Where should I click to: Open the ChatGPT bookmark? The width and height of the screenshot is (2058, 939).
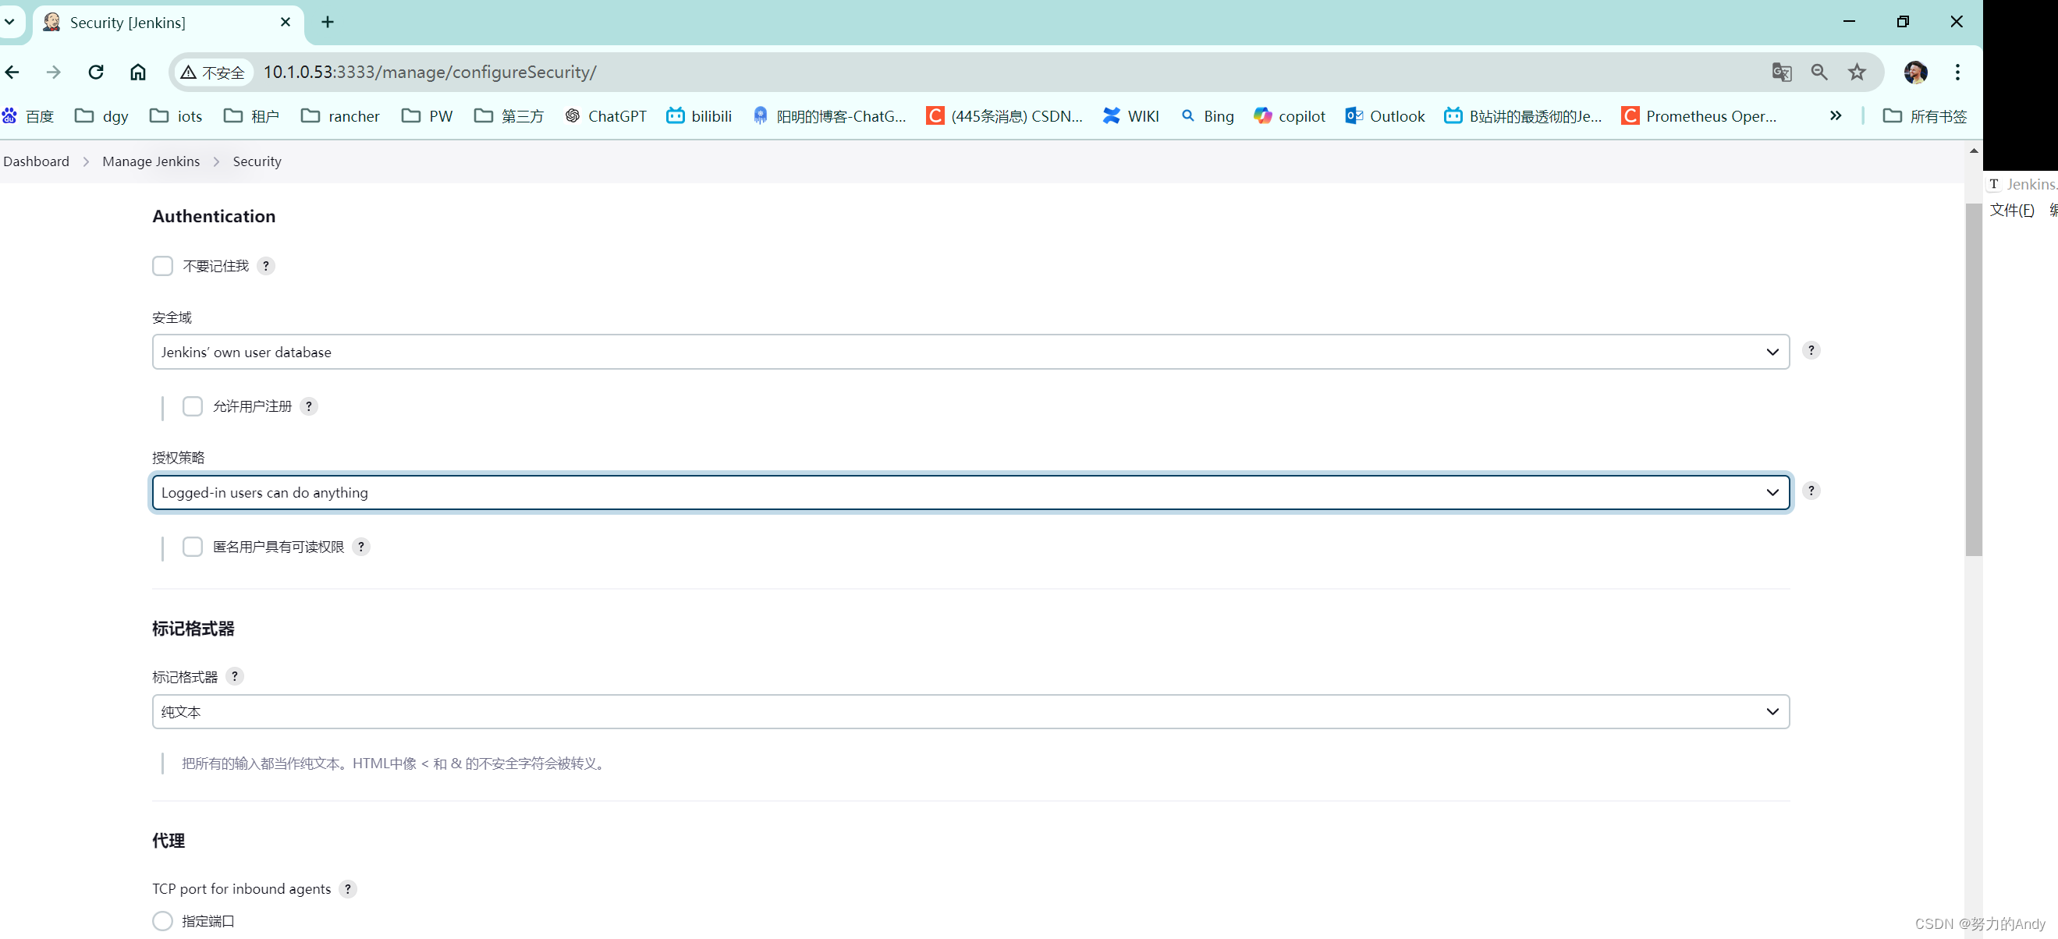(606, 116)
